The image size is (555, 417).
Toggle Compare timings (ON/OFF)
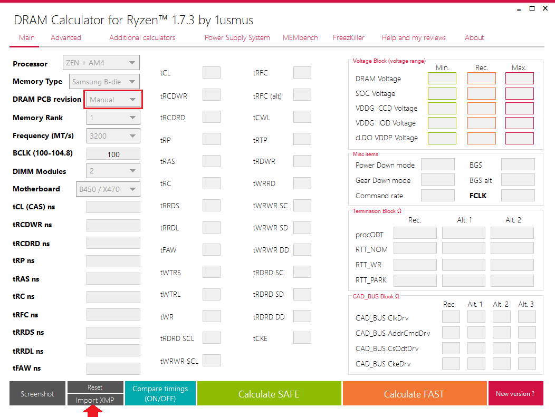[x=160, y=394]
